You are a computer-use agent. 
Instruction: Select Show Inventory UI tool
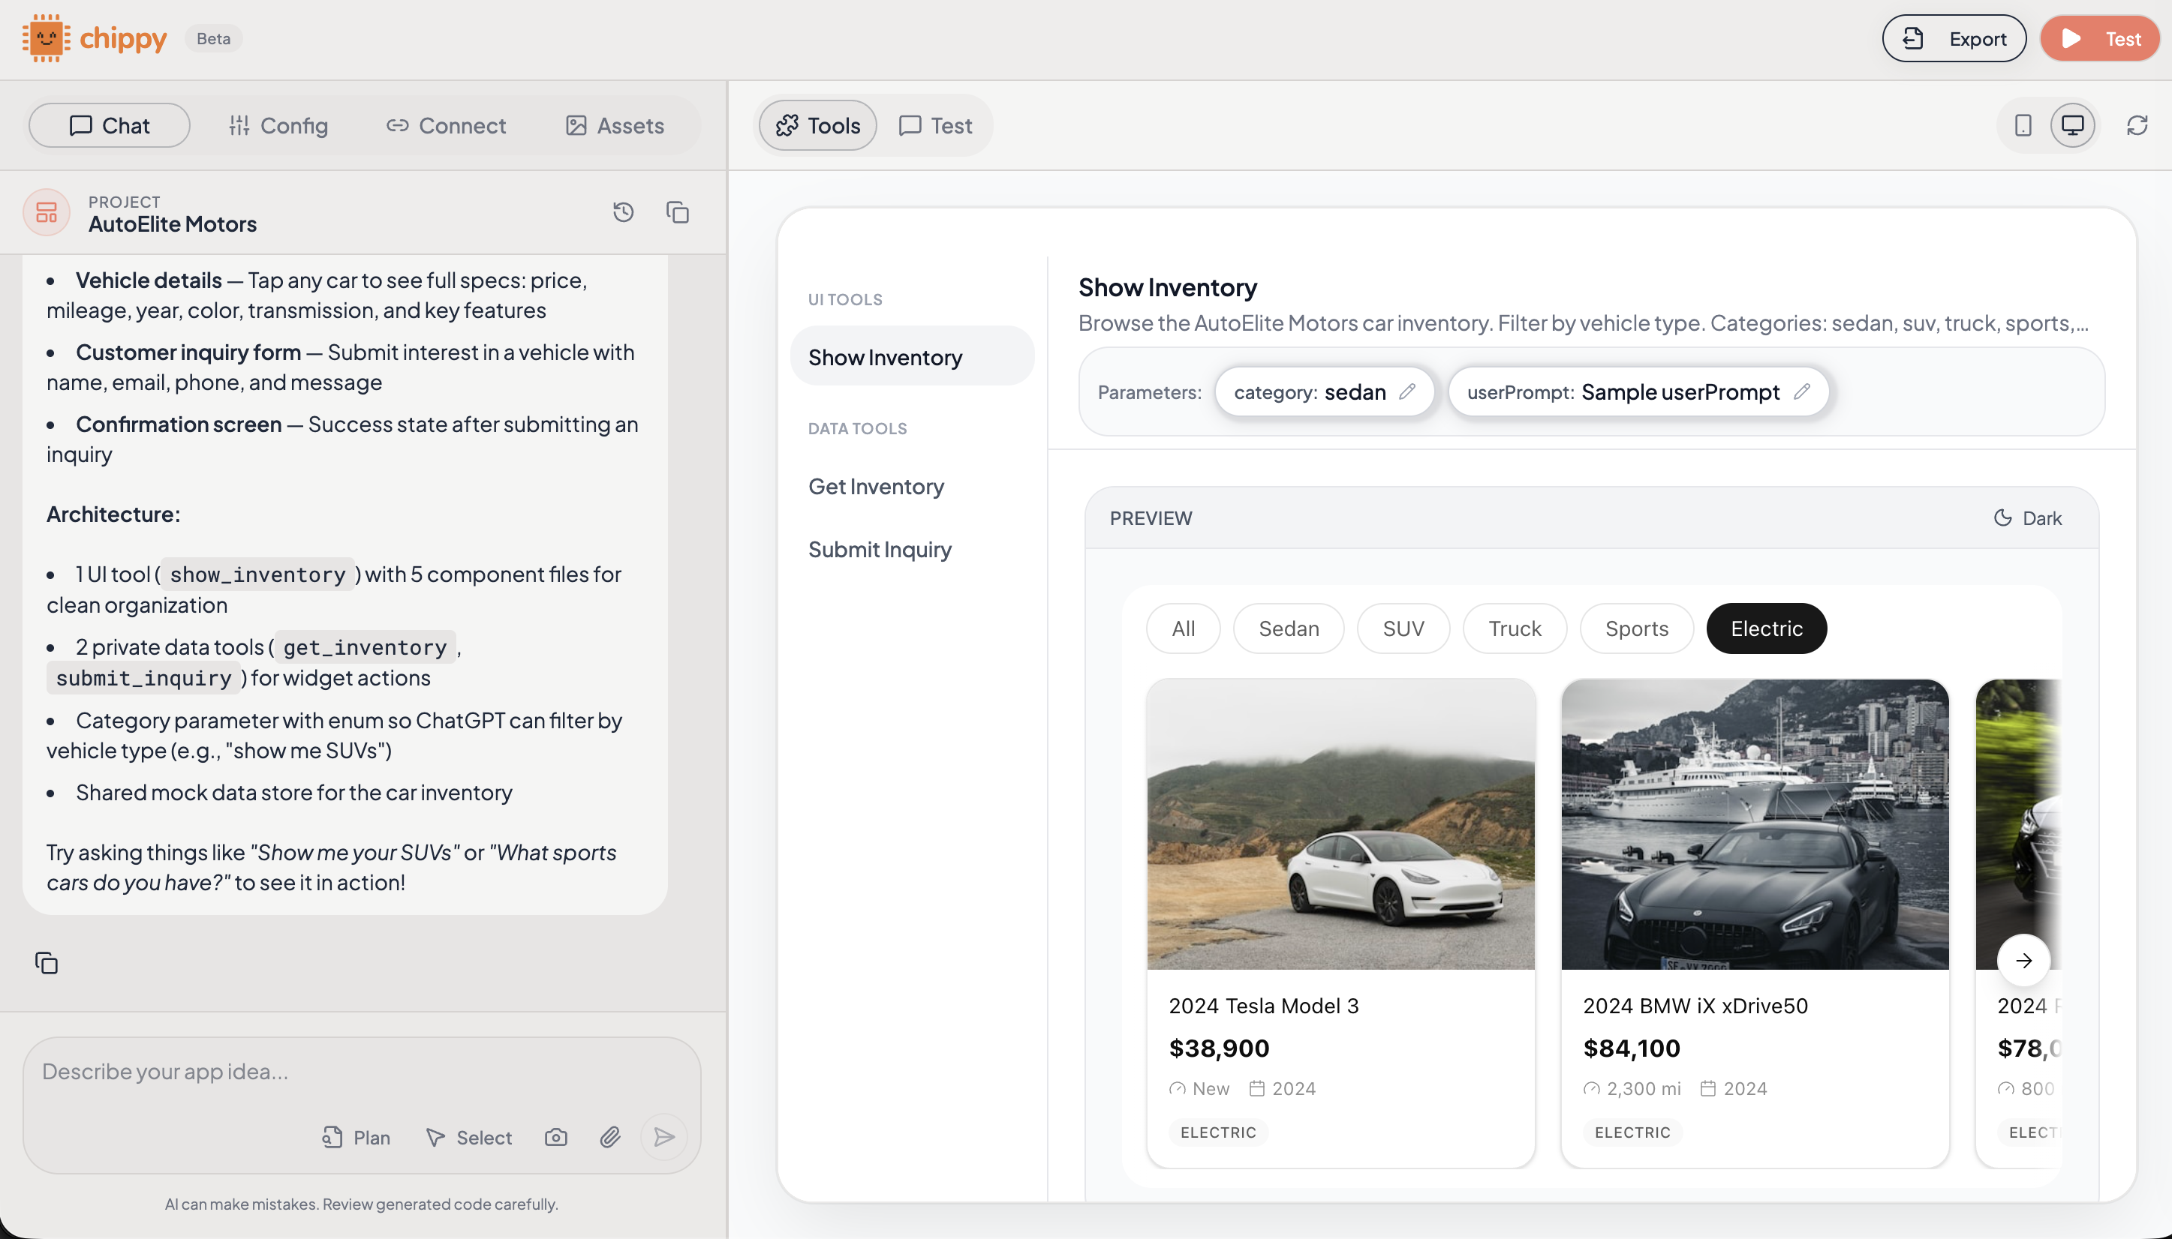click(912, 356)
